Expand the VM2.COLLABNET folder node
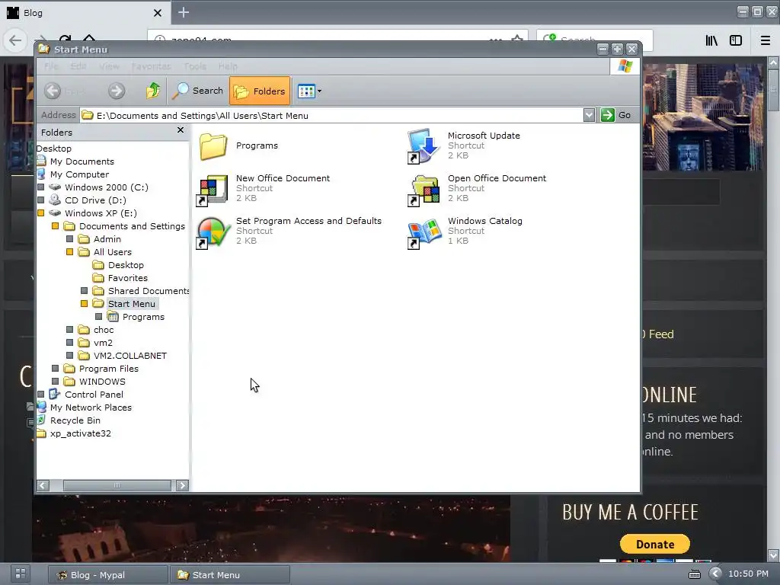The width and height of the screenshot is (780, 585). (x=69, y=356)
